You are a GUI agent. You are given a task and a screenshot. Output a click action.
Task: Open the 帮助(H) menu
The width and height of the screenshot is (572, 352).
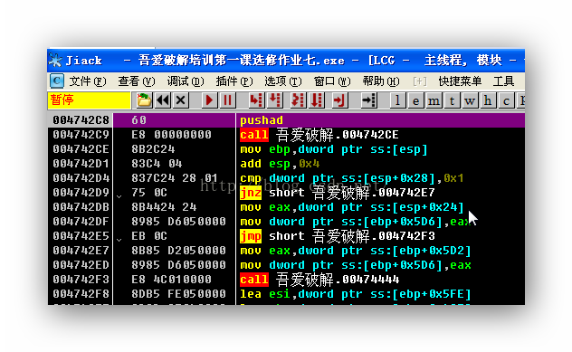(381, 81)
